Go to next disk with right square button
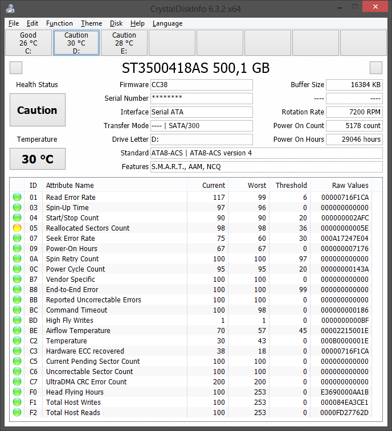The height and width of the screenshot is (431, 392). pyautogui.click(x=376, y=68)
